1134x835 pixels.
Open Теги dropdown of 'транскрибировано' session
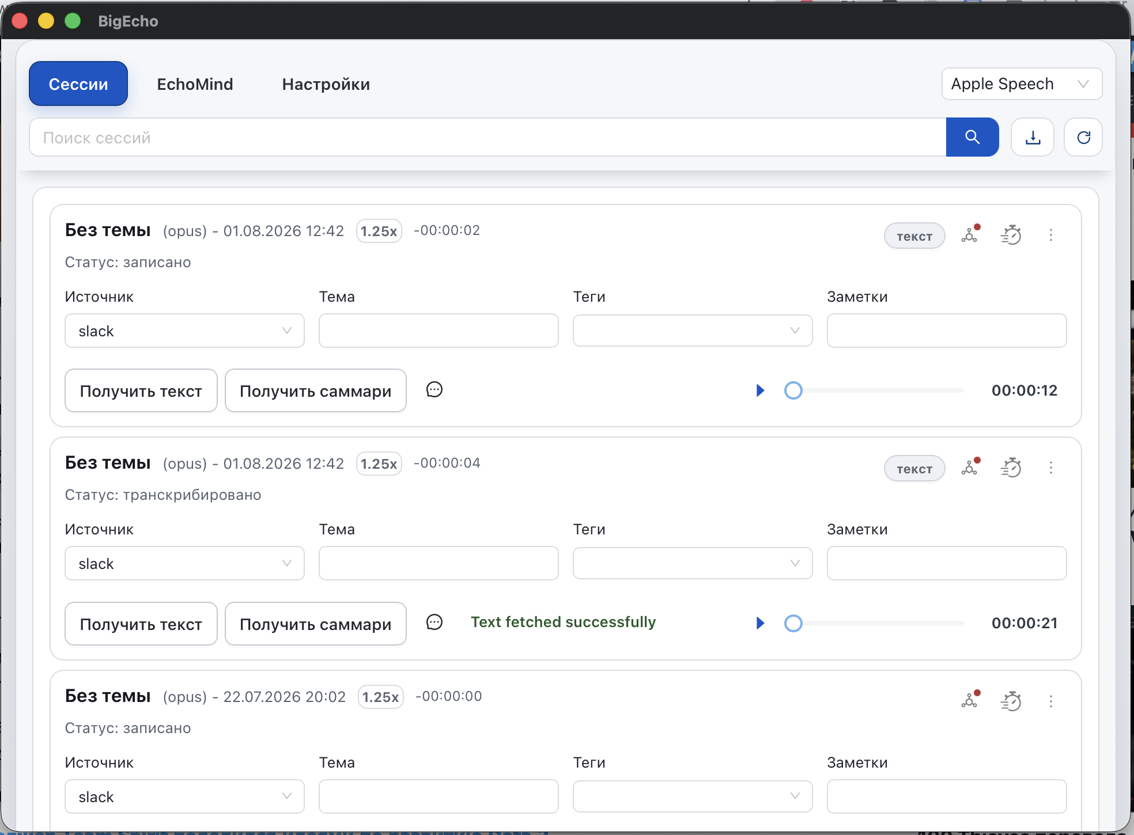point(693,563)
